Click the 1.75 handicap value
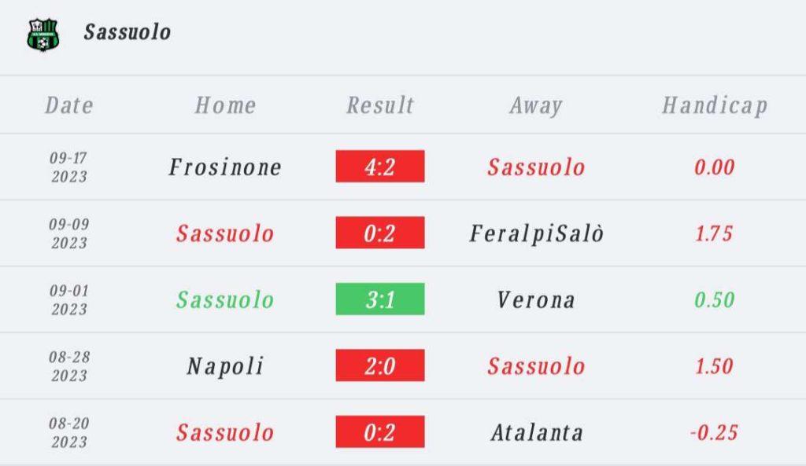 pyautogui.click(x=715, y=233)
